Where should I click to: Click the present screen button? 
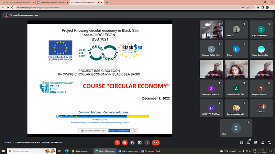(x=140, y=143)
